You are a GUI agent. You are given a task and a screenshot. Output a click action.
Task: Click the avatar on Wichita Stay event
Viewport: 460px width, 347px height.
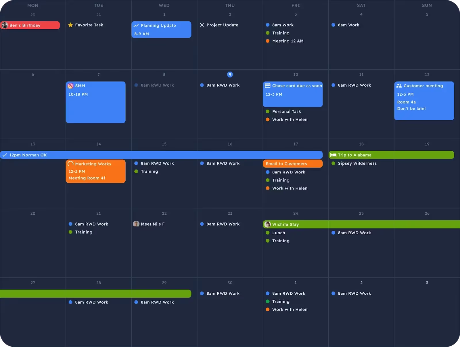pos(267,224)
